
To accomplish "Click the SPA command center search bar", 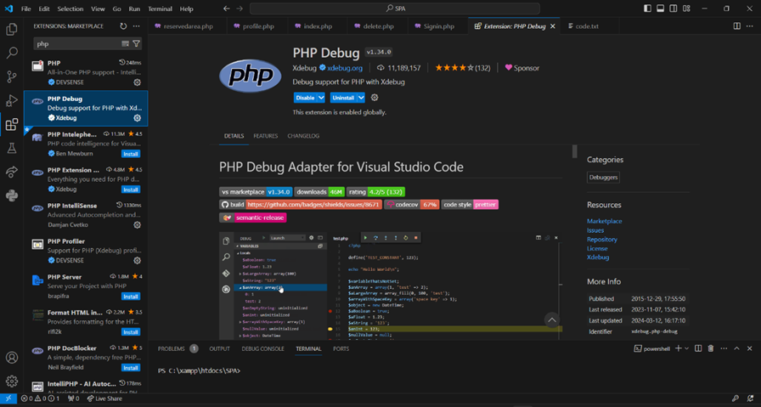I will [x=395, y=8].
